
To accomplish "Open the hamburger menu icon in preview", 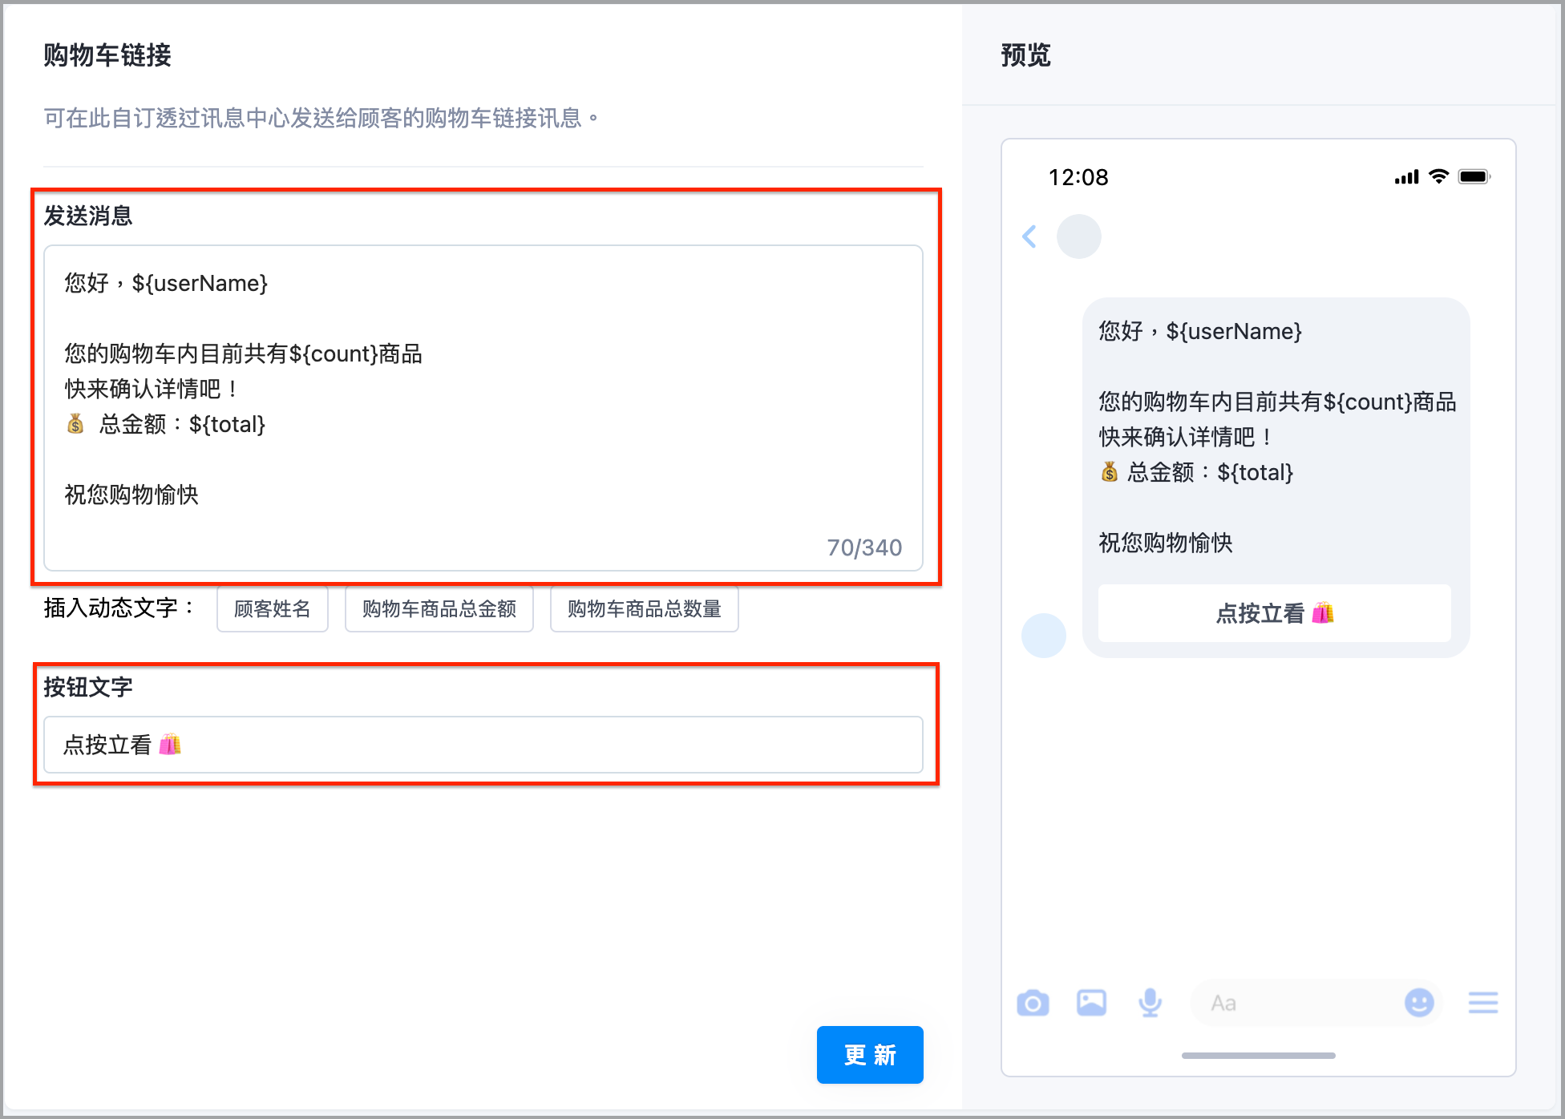I will [1483, 1003].
